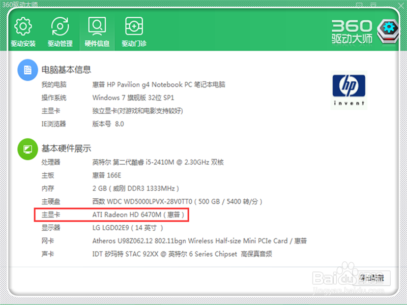The image size is (407, 305).
Task: Open the 驱动门诊 driver clinic tab
Action: coord(134,32)
